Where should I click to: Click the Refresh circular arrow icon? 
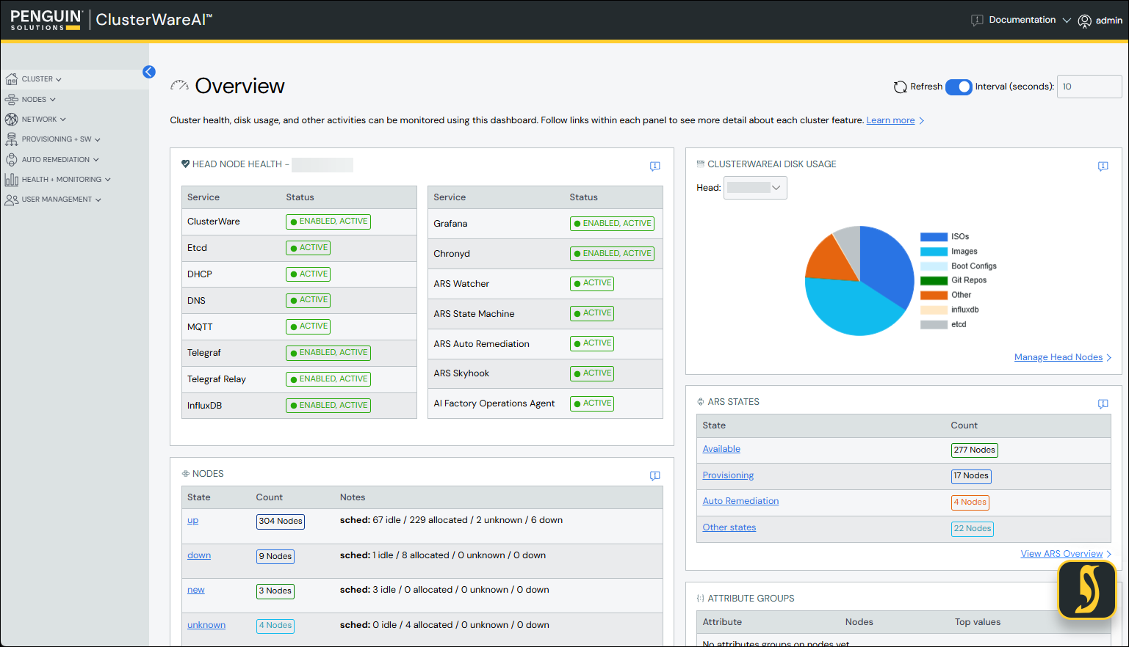coord(900,87)
